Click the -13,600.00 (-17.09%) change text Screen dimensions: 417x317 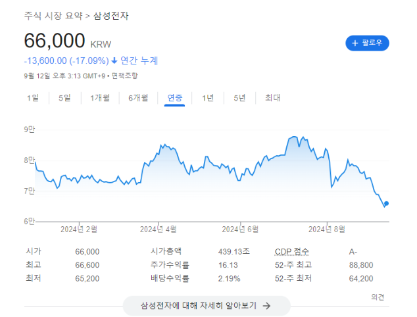click(x=66, y=61)
